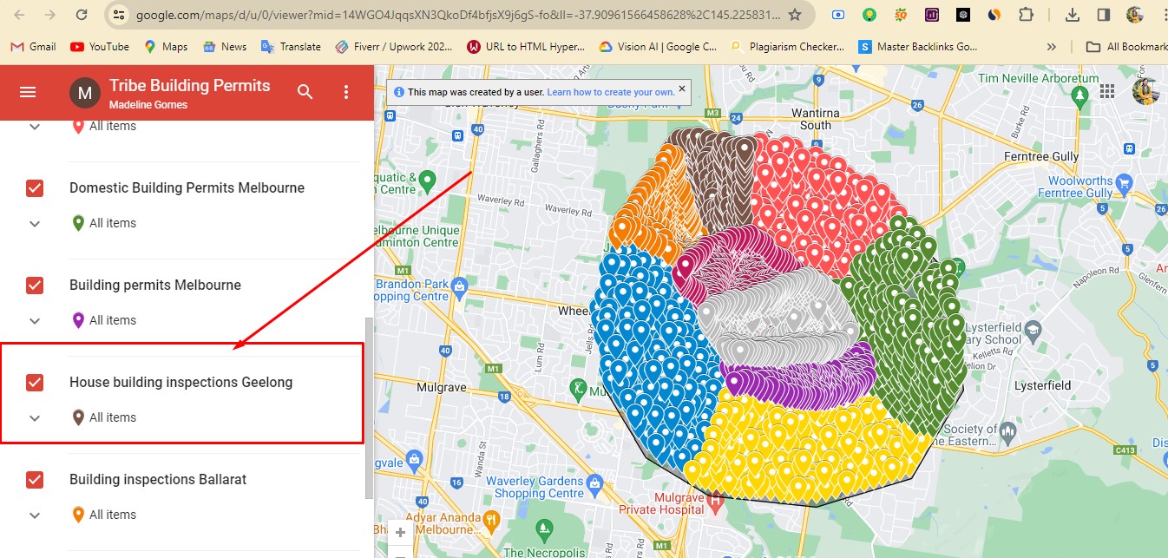Expand All items under House building inspections Geelong
The height and width of the screenshot is (558, 1168).
[x=35, y=418]
